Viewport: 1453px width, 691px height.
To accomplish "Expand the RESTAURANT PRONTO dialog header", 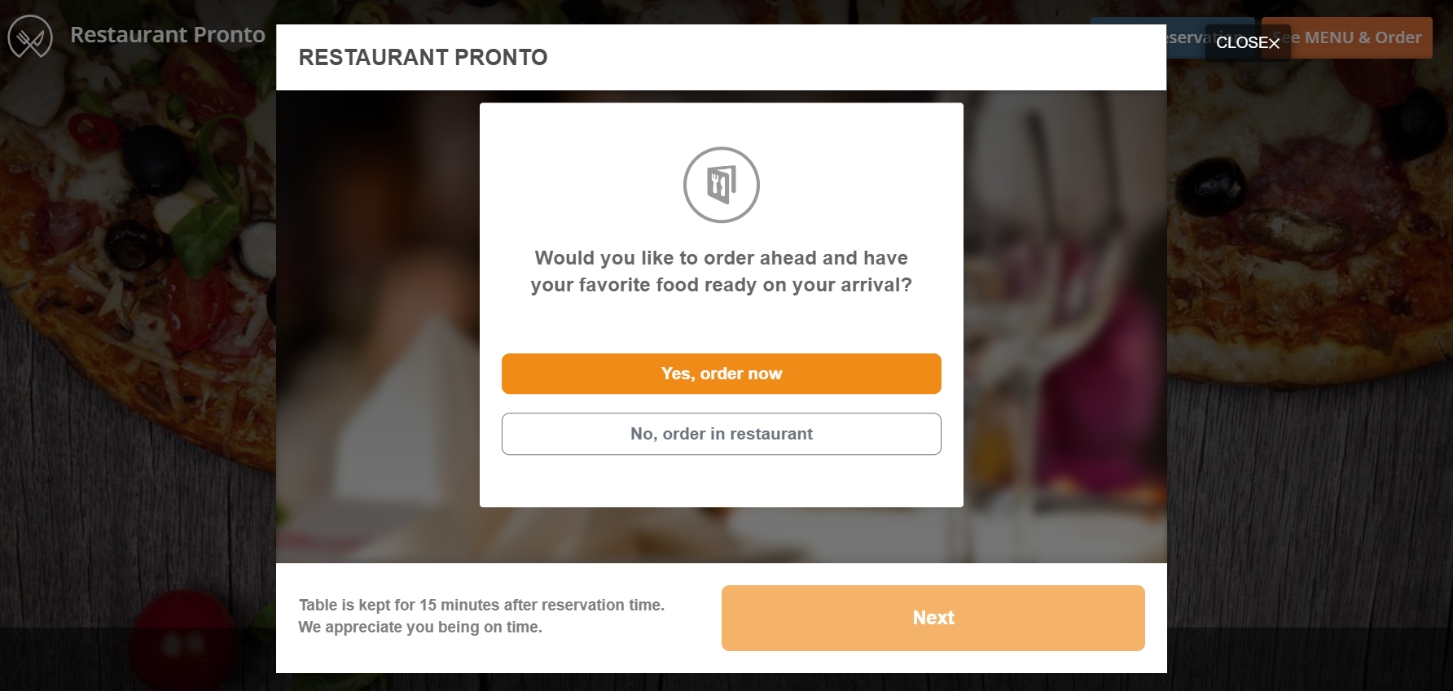I will click(424, 57).
